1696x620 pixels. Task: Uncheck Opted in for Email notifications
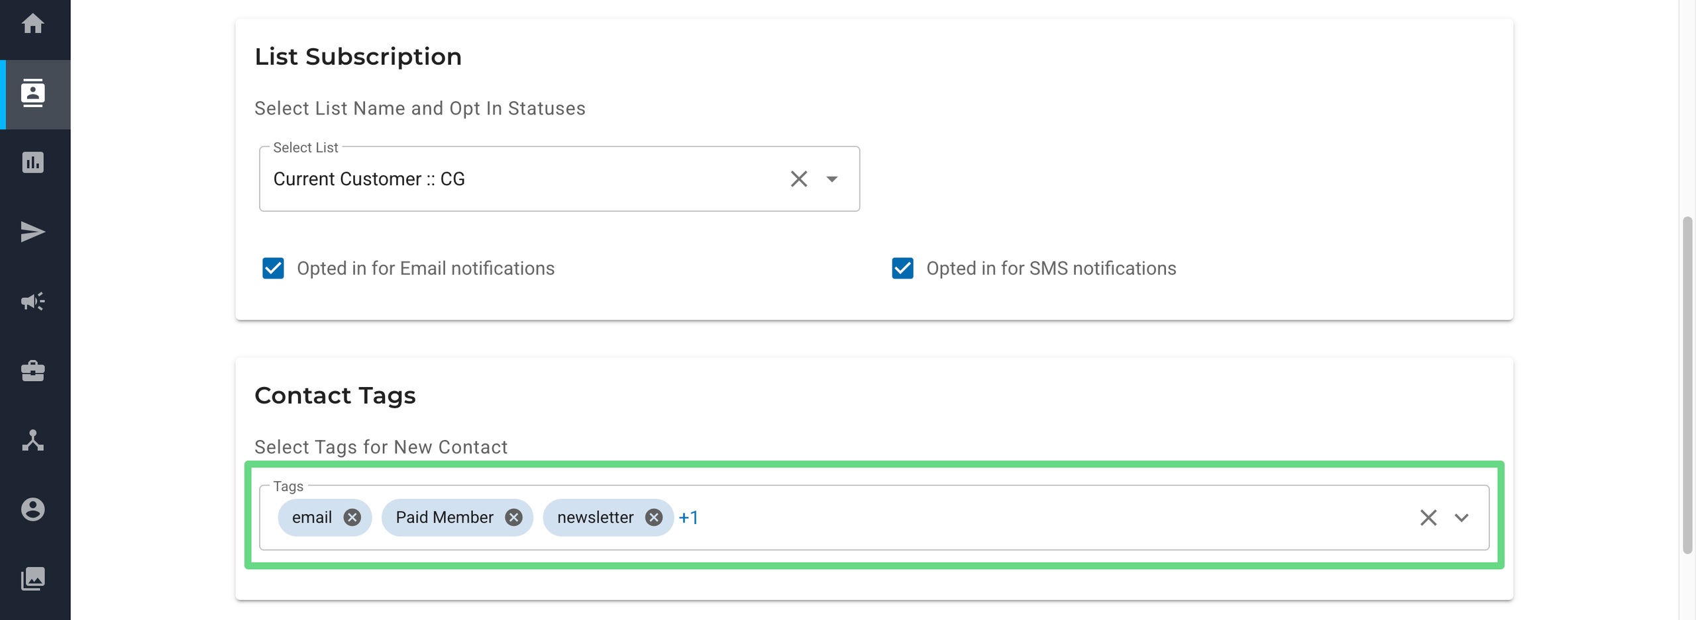273,269
